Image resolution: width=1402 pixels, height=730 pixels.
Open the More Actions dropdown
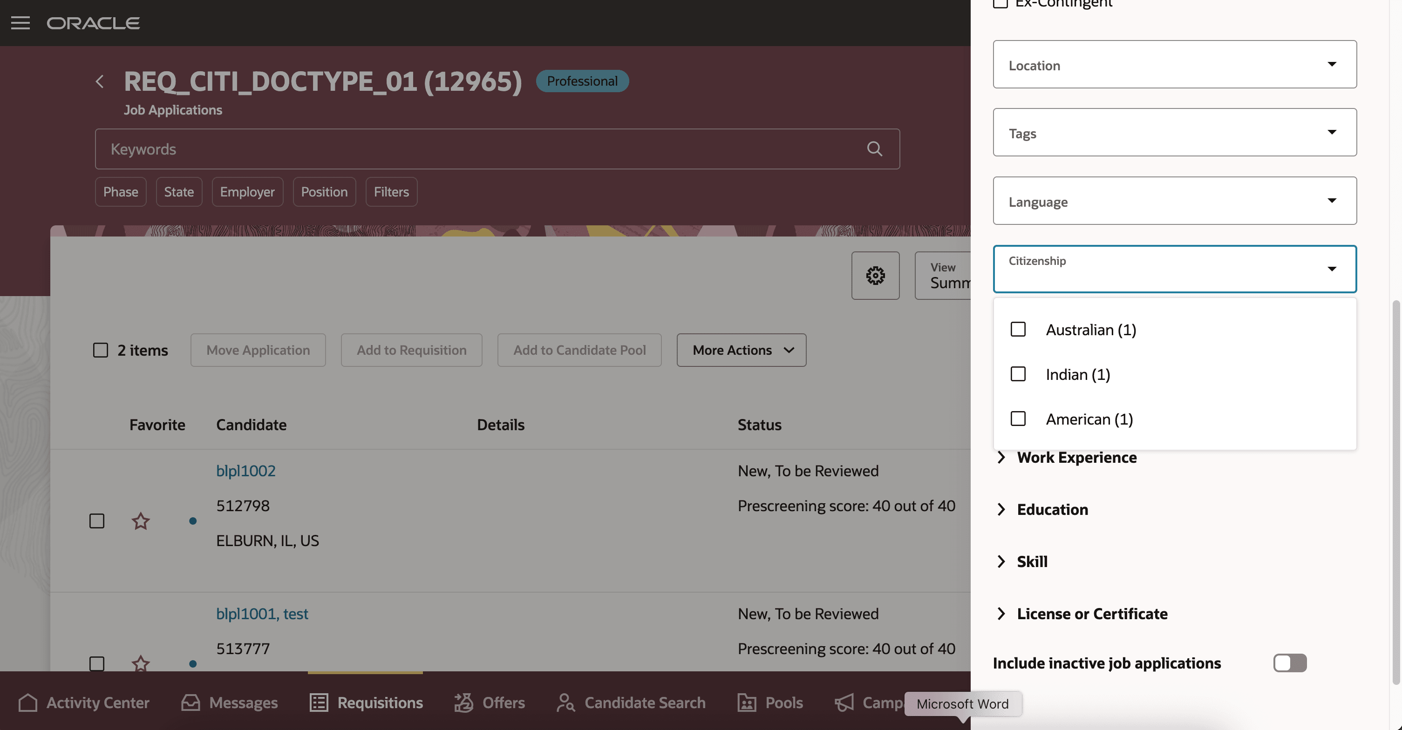741,350
